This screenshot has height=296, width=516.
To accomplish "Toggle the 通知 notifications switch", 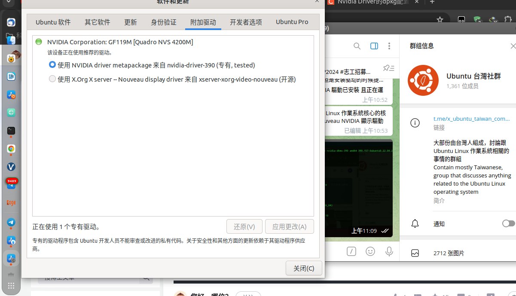I will pos(508,223).
